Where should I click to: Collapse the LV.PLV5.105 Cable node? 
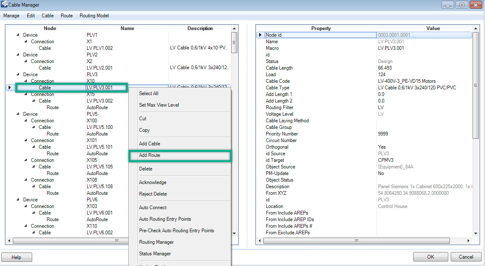pos(33,167)
